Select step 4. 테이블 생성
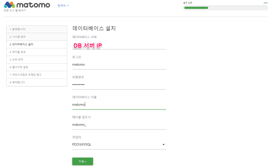 37,52
